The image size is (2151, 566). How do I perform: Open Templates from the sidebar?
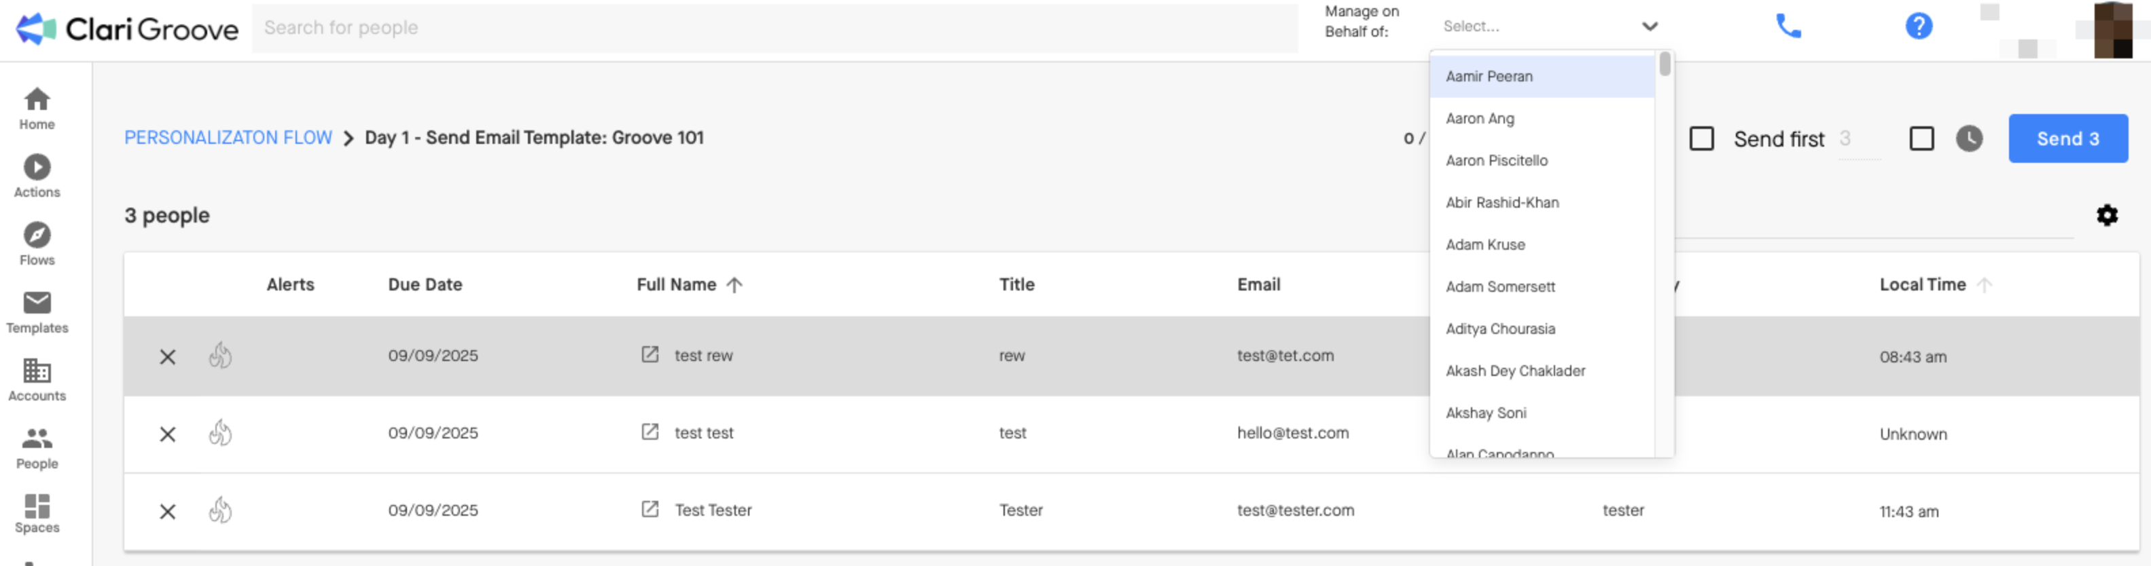click(x=37, y=312)
